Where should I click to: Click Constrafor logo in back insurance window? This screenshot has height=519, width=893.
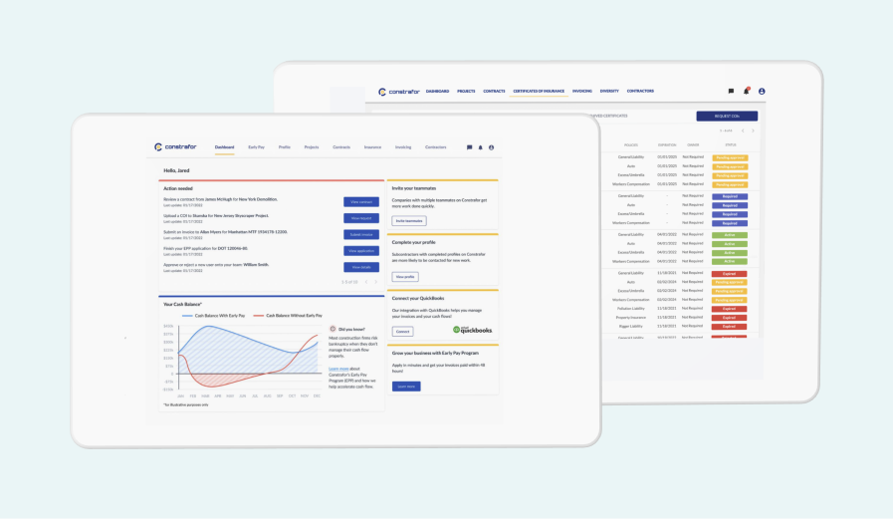pyautogui.click(x=398, y=92)
